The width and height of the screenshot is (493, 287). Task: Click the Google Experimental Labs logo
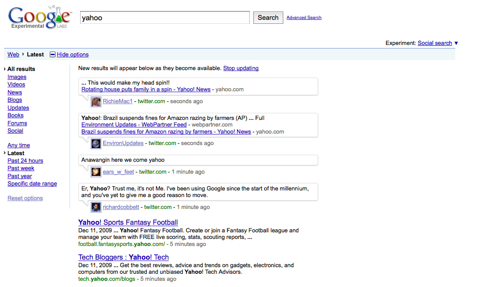[40, 17]
